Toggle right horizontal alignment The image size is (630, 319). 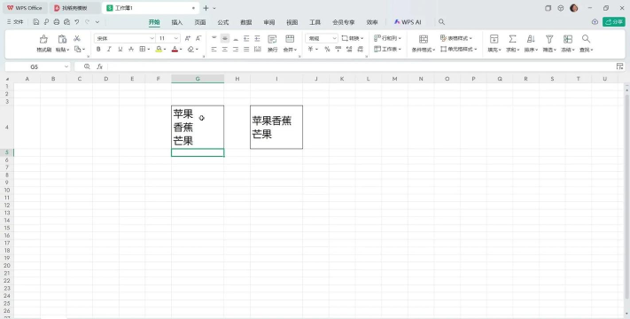click(236, 49)
